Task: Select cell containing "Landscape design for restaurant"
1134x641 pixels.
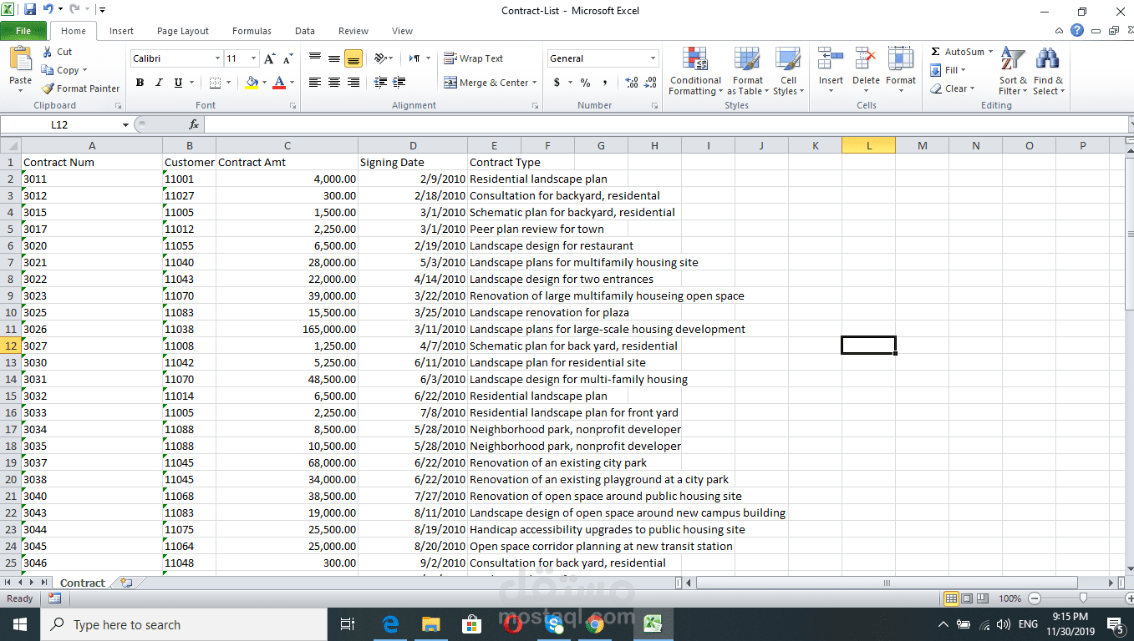Action: pos(552,245)
